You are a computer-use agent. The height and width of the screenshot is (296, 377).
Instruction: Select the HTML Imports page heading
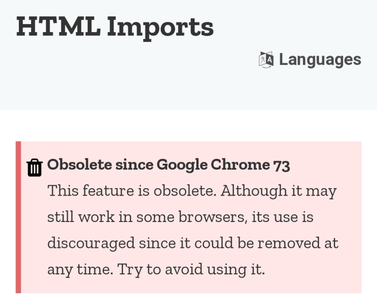click(x=115, y=27)
